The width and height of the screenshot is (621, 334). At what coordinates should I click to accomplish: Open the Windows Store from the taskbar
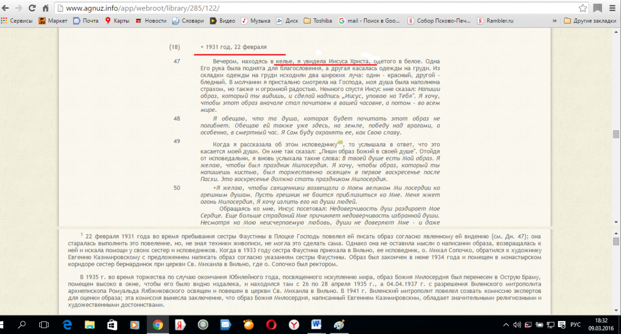112,325
